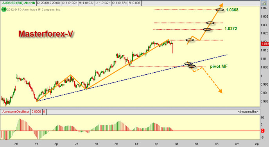
Task: Click the High price field H: 1.0192
Action: tap(86, 3)
